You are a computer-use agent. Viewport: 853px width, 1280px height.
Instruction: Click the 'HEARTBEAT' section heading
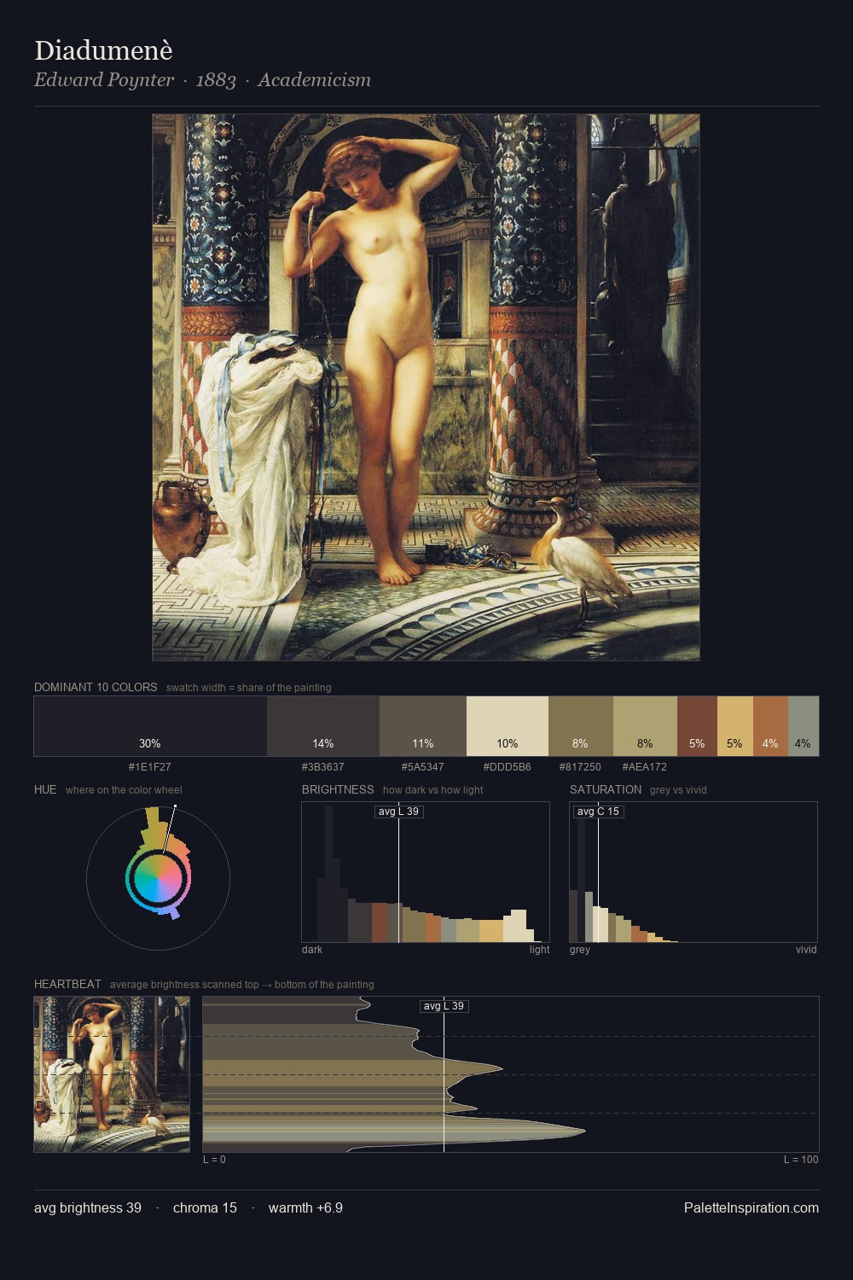click(67, 984)
